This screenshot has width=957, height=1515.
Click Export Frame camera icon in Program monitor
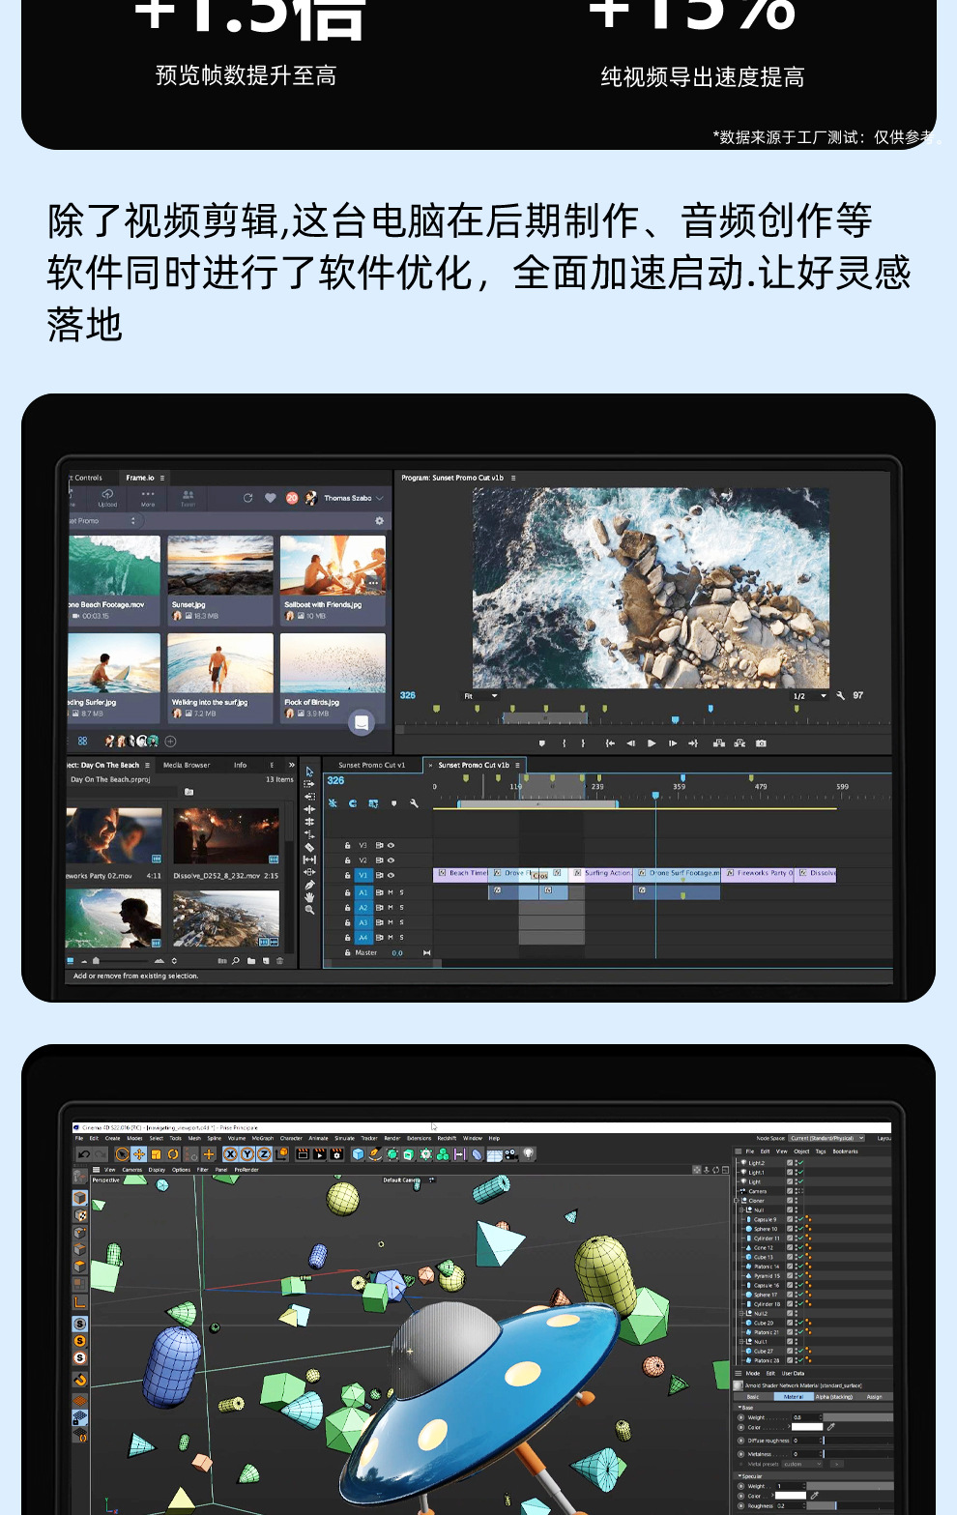(761, 743)
